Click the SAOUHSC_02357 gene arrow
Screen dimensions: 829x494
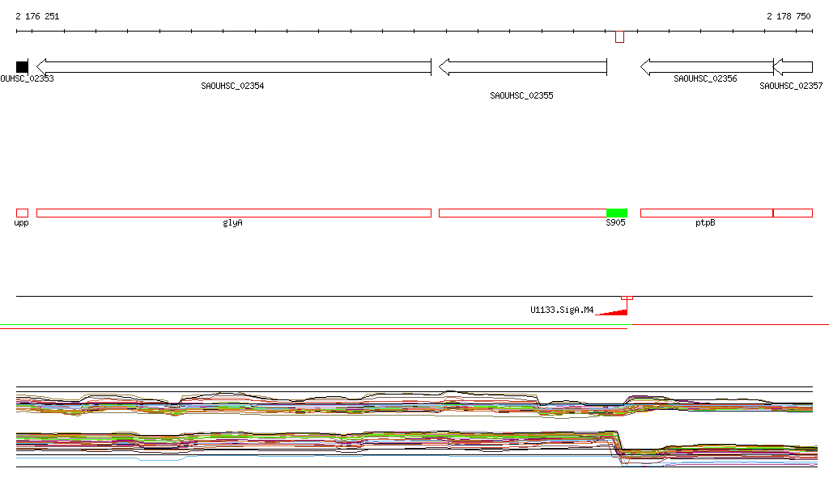point(793,66)
